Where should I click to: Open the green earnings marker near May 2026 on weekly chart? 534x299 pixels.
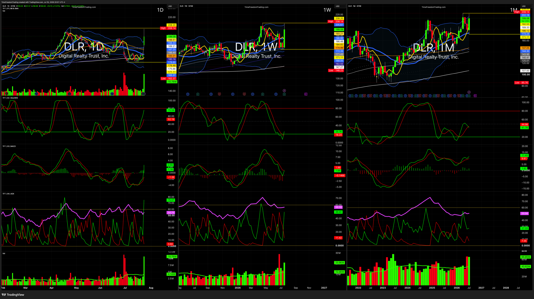coord(263,94)
